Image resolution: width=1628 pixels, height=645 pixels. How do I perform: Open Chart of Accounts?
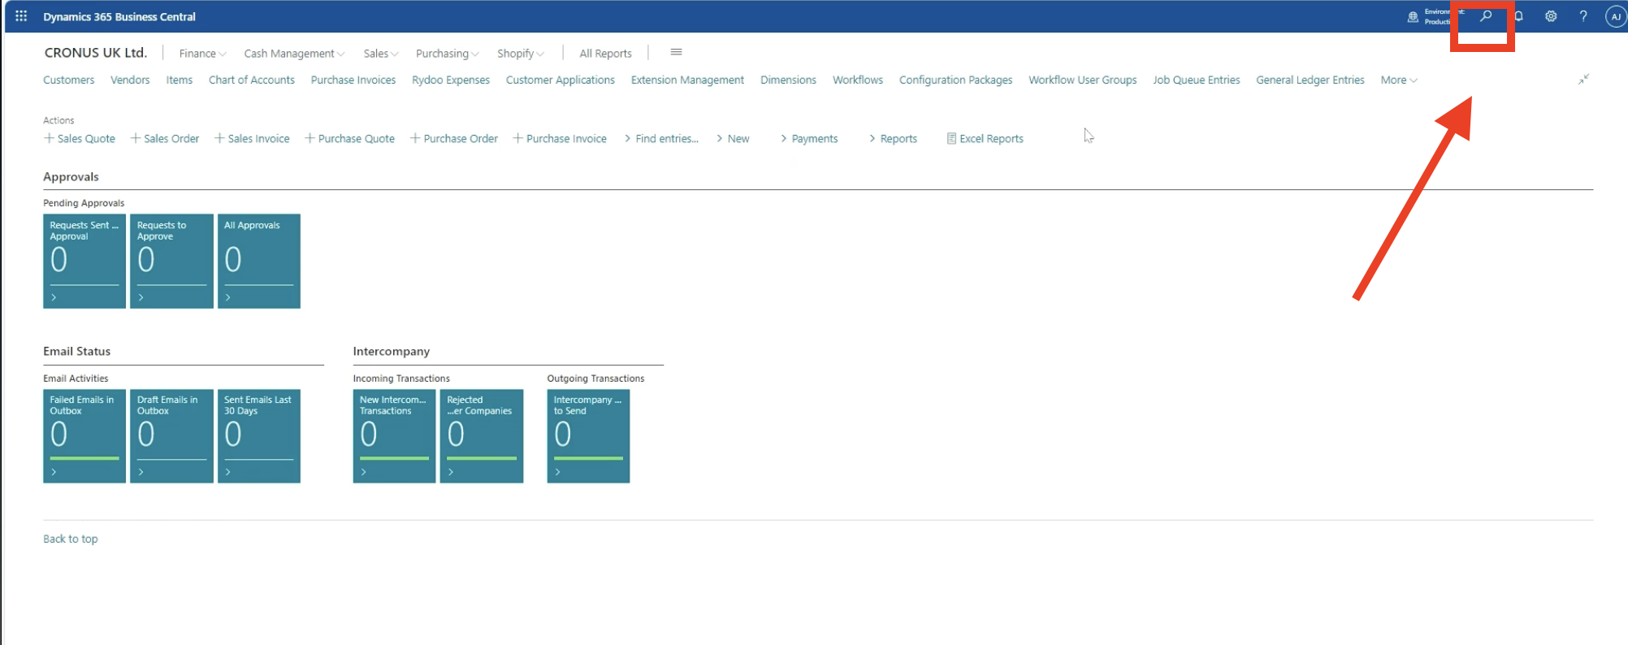[x=252, y=80]
